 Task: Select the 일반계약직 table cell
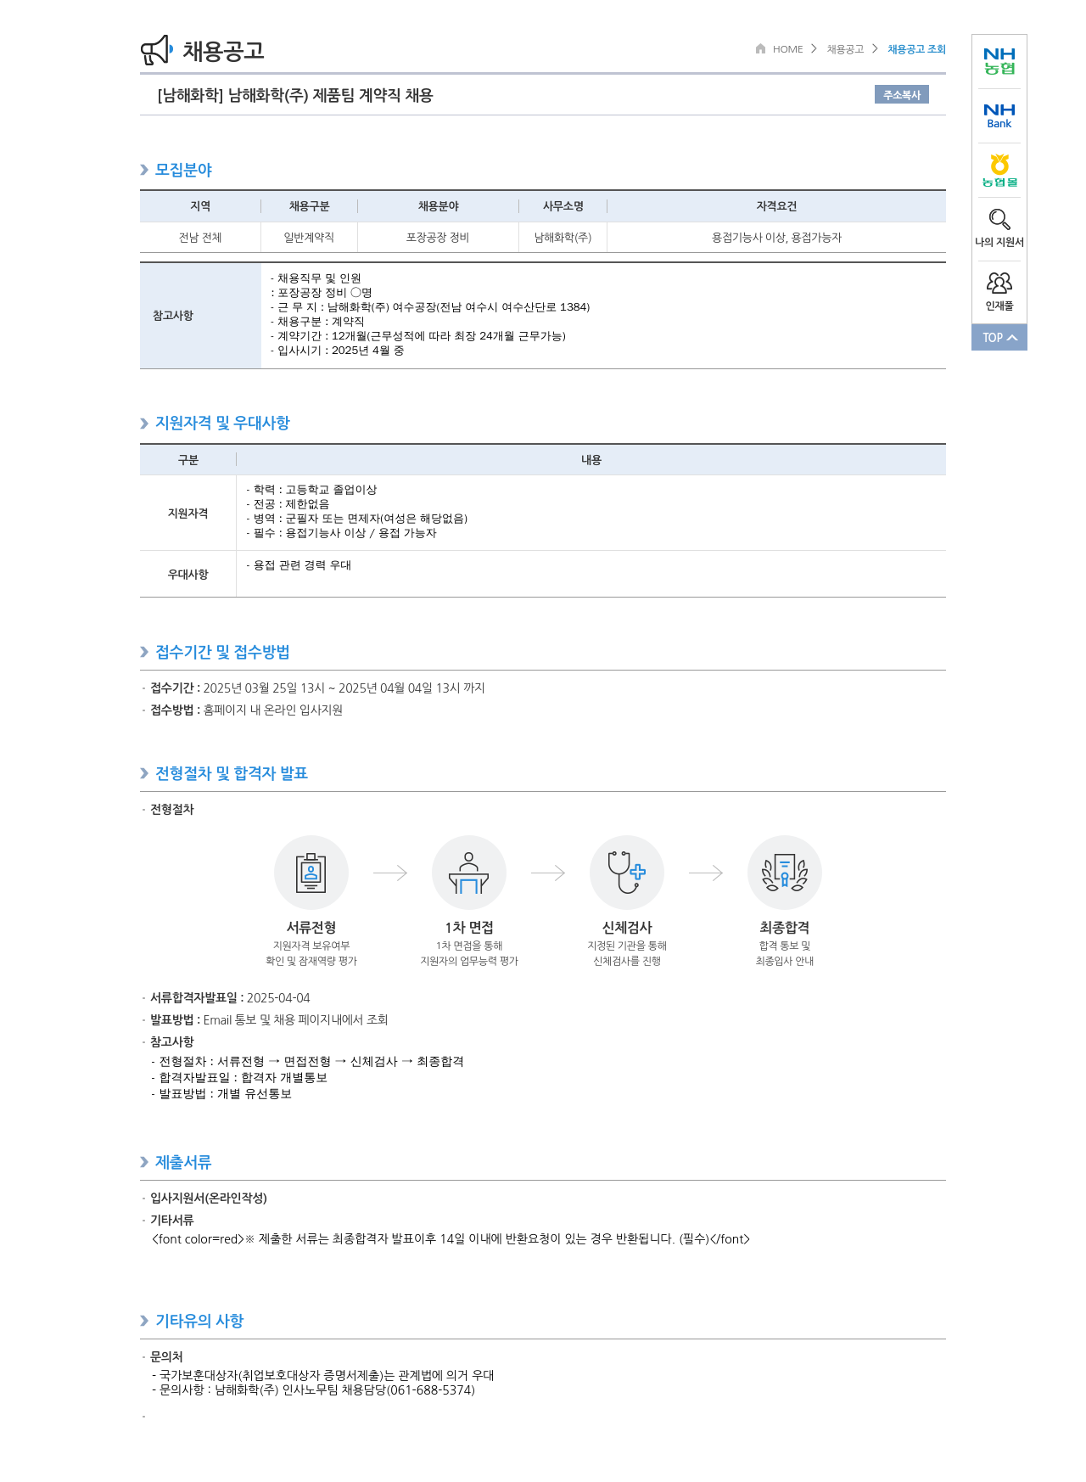[309, 238]
